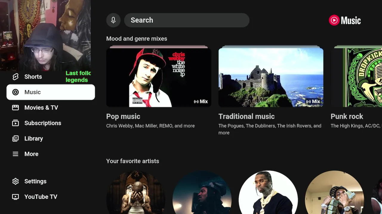The height and width of the screenshot is (214, 382).
Task: Click the YouTube TV icon
Action: coord(16,197)
